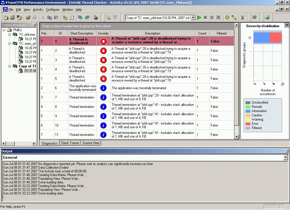
Task: Click the yellow plus icon
Action: tap(227, 18)
